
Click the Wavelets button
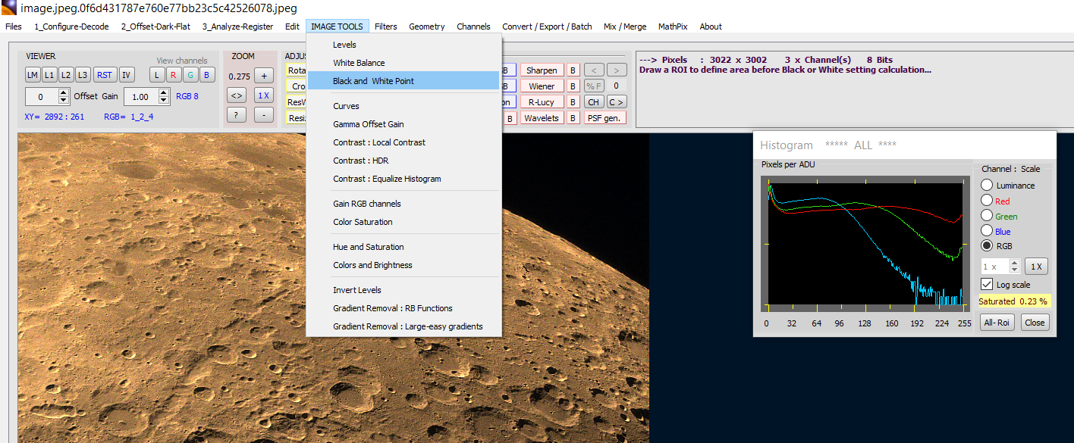coord(542,118)
